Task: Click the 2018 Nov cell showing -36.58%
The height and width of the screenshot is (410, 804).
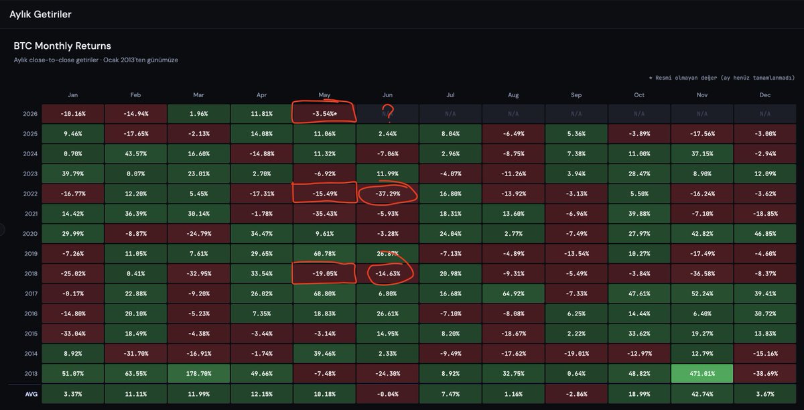Action: [702, 273]
